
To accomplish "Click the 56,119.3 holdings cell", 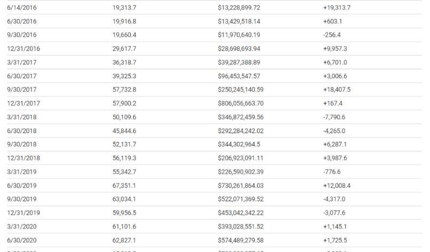I will [x=124, y=158].
